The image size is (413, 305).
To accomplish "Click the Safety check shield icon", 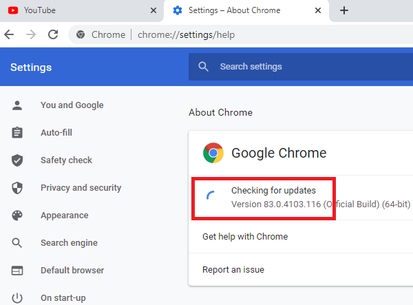I will coord(17,160).
